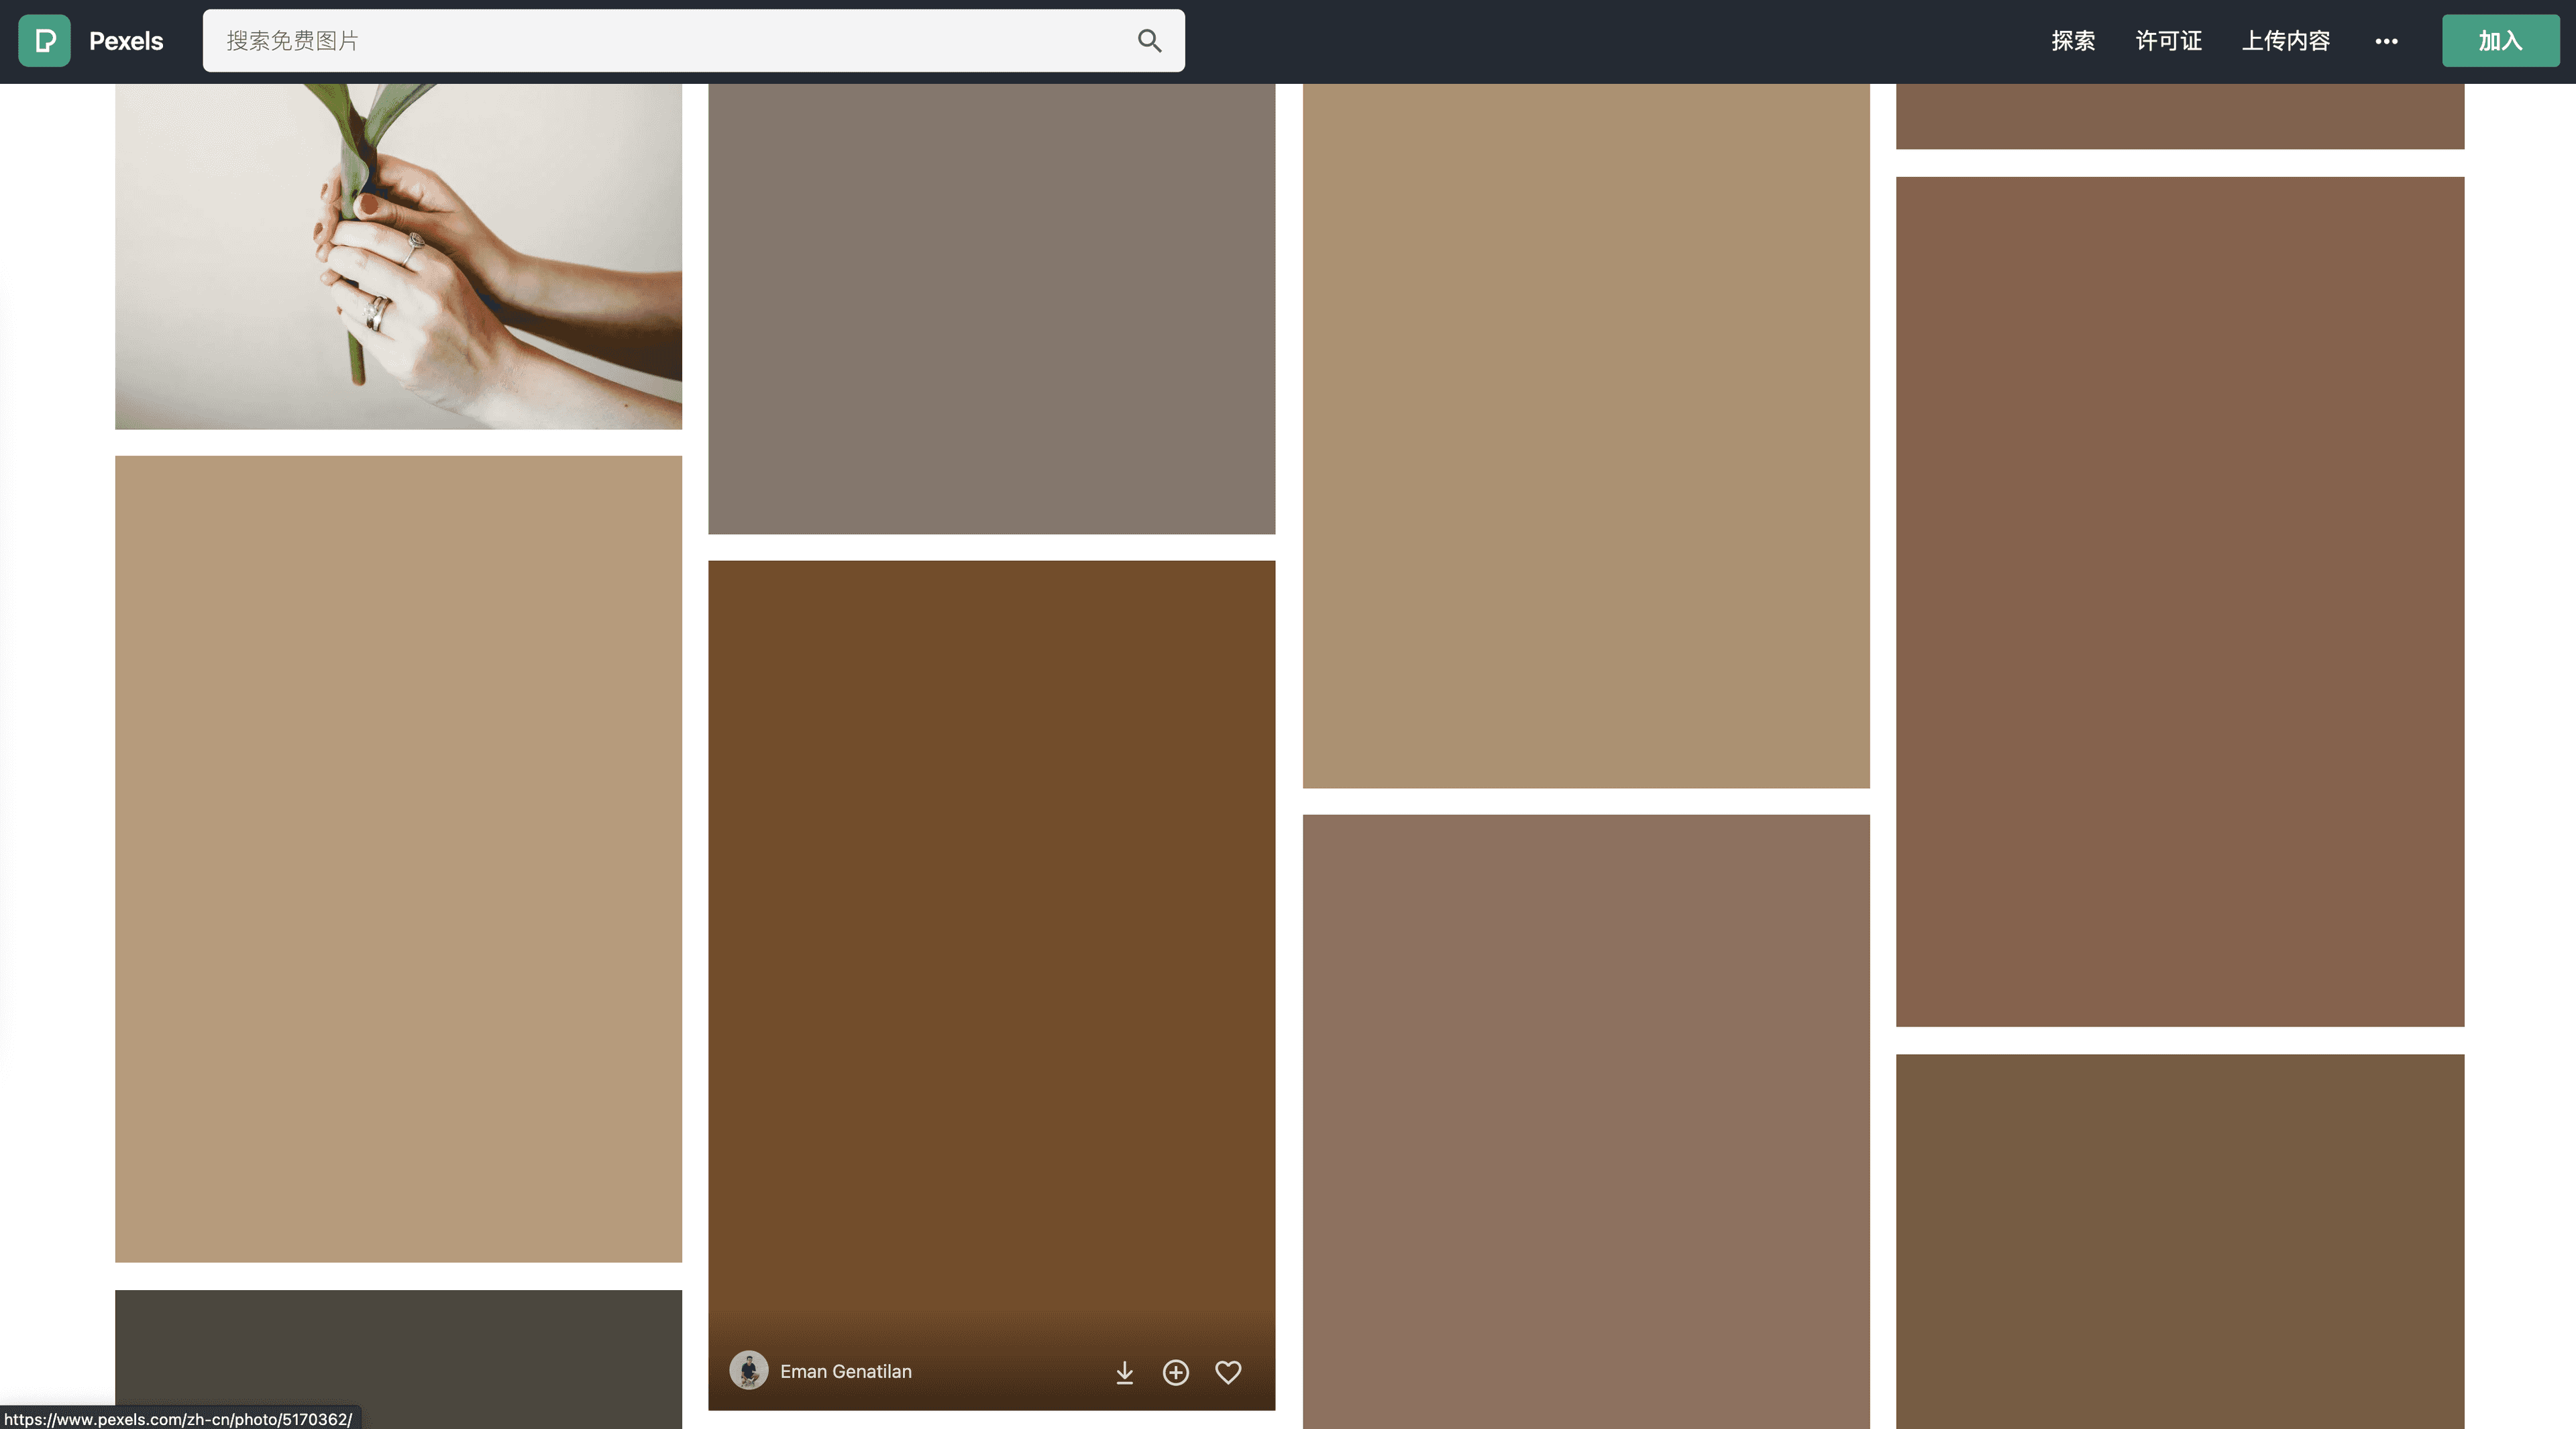The height and width of the screenshot is (1429, 2576).
Task: Go to the 许可证 license page
Action: pyautogui.click(x=2168, y=41)
